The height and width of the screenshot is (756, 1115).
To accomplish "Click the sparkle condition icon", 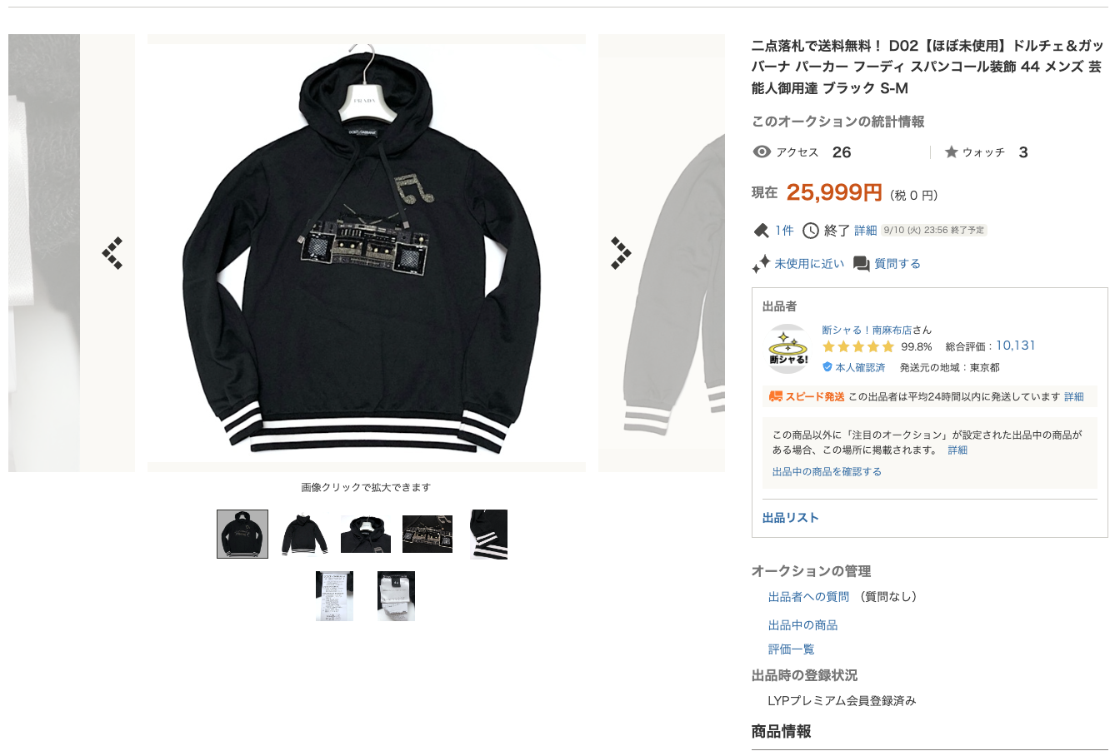I will pos(761,264).
